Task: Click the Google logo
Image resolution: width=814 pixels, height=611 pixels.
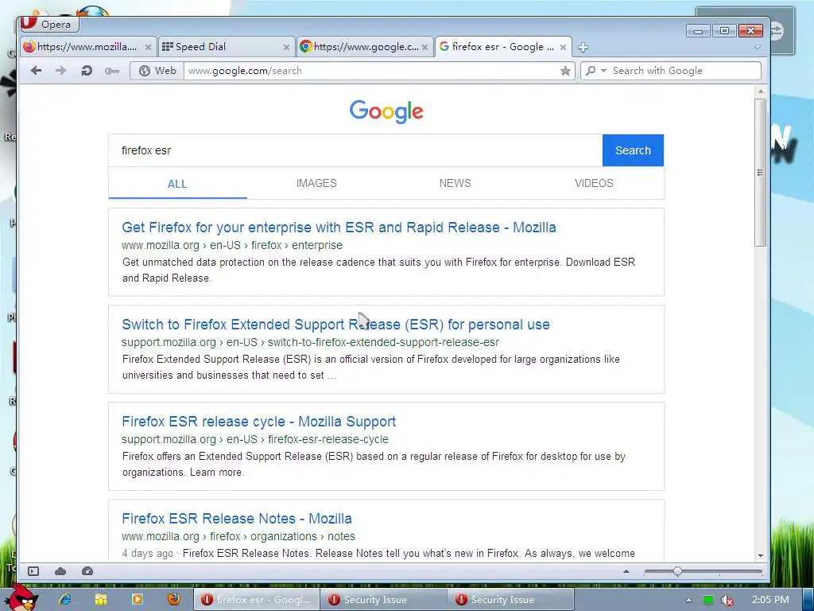Action: tap(386, 111)
